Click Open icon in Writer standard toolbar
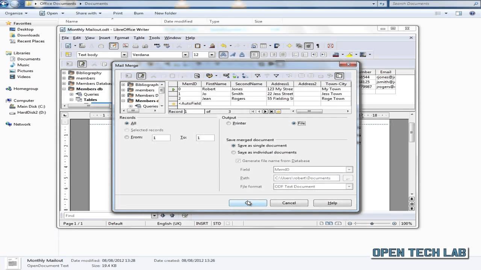The width and height of the screenshot is (481, 270). click(x=82, y=46)
